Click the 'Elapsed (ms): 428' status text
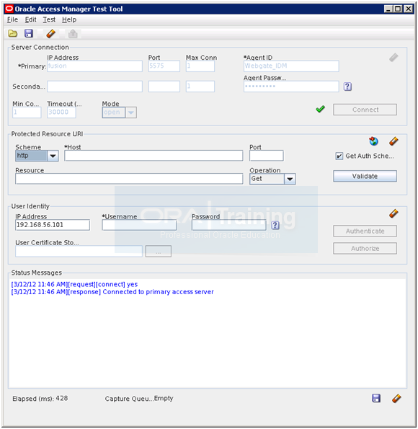418x429 pixels. click(40, 398)
